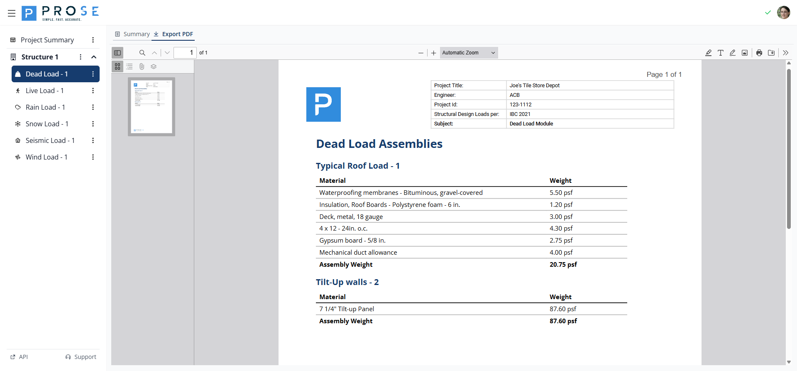
Task: Open the user profile avatar
Action: coord(783,12)
